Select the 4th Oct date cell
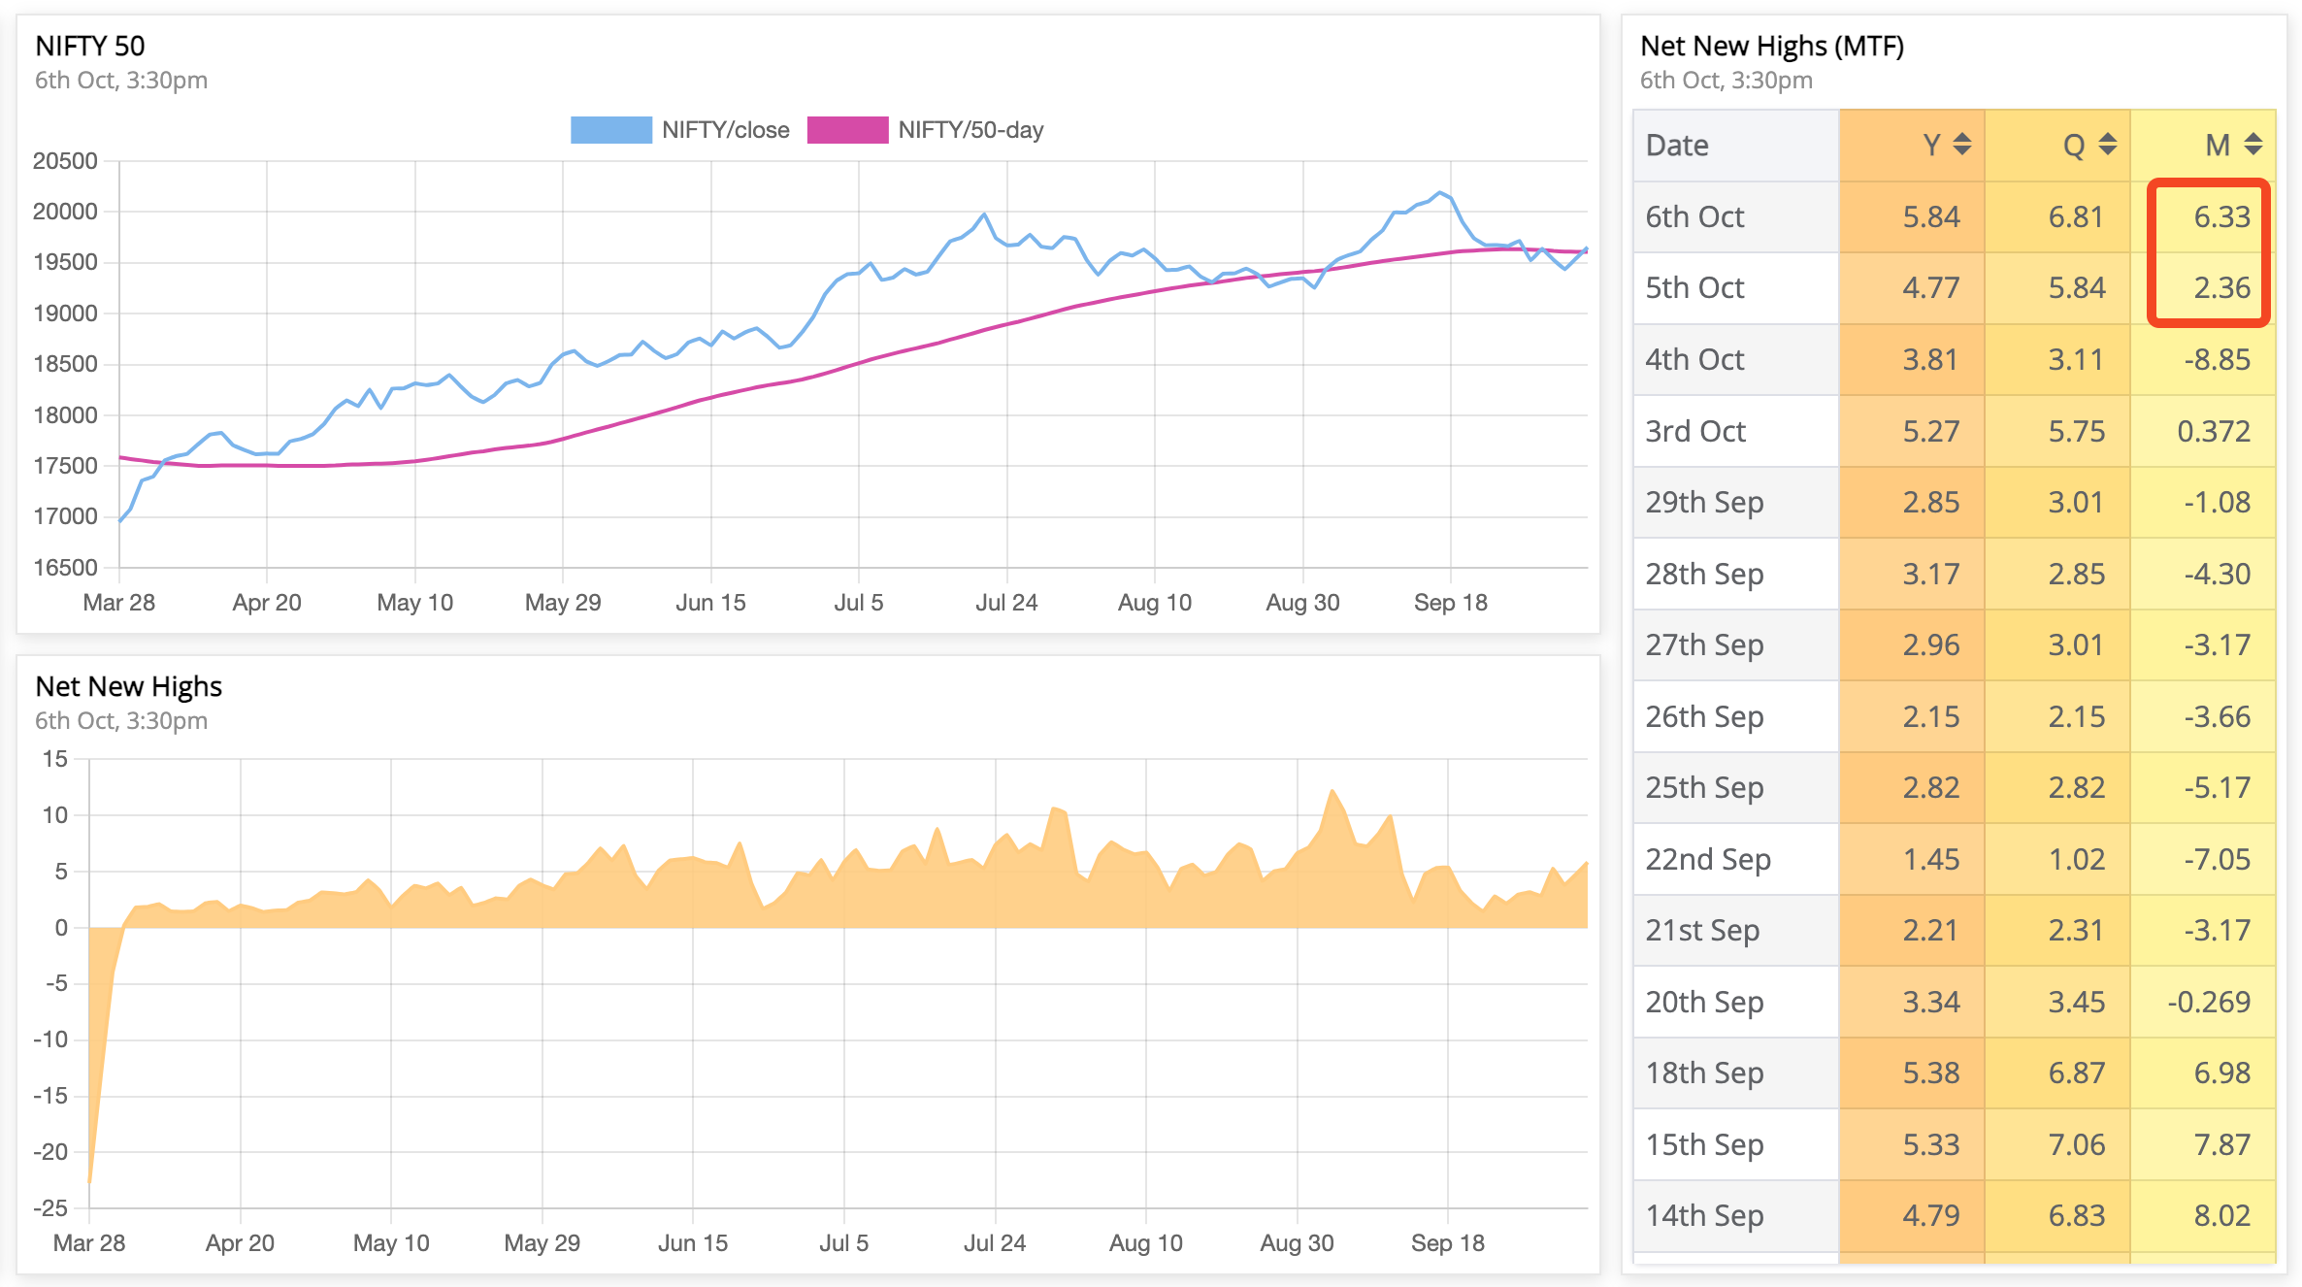 click(x=1736, y=359)
